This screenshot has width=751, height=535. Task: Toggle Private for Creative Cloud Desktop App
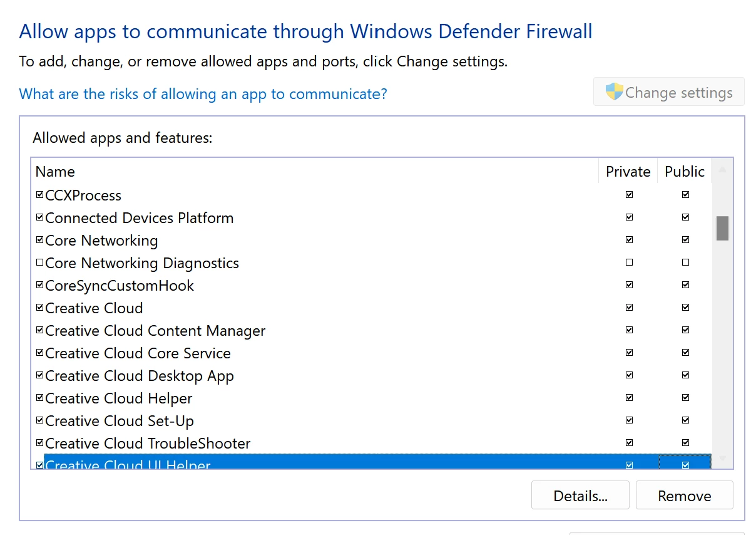(x=629, y=375)
